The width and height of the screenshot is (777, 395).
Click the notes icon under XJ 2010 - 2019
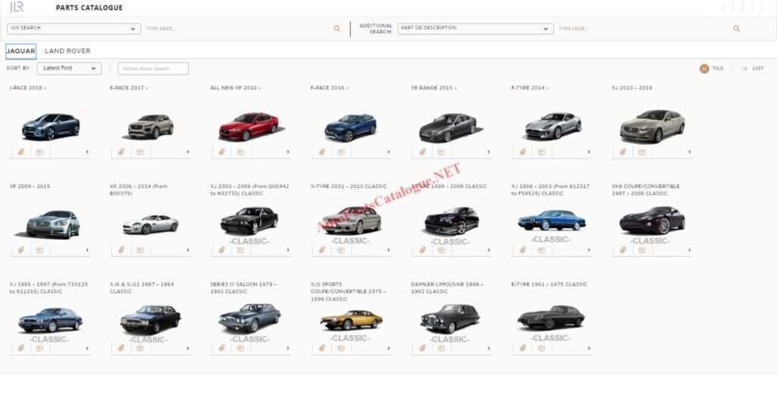pos(641,152)
